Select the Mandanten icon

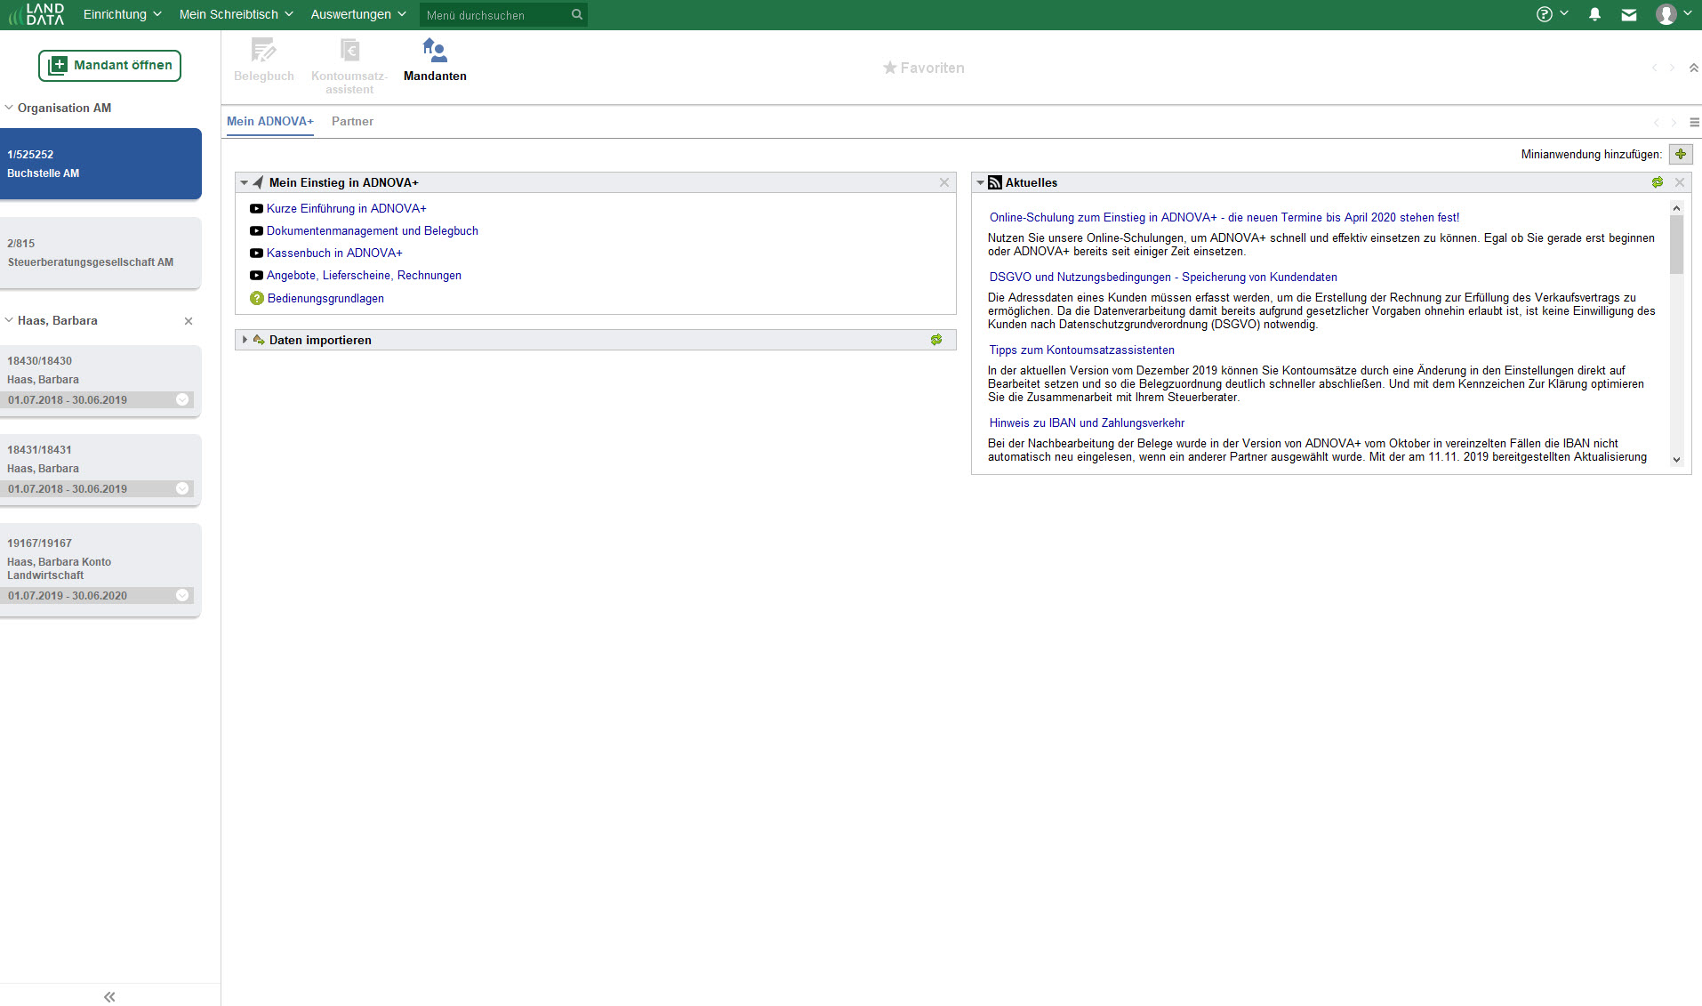pyautogui.click(x=435, y=60)
